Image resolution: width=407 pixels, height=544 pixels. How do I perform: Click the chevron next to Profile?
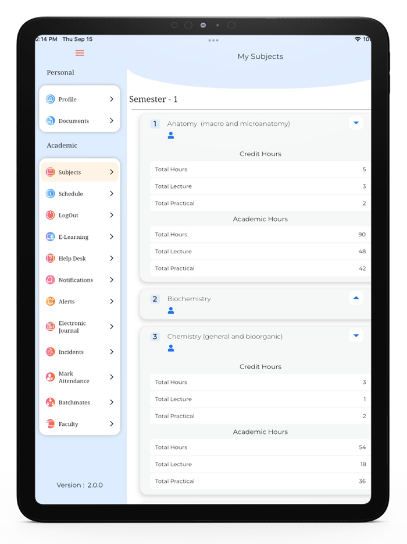[112, 99]
